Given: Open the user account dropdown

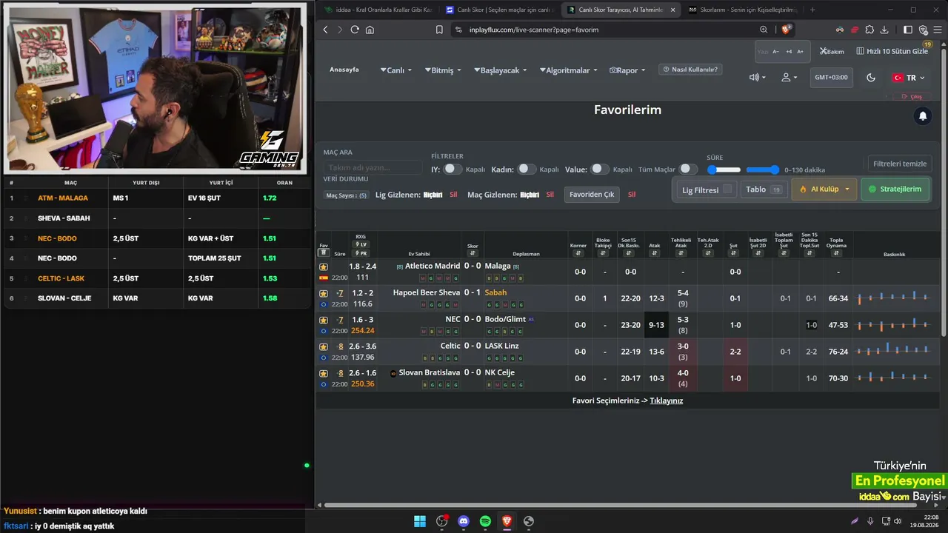Looking at the screenshot, I should [790, 78].
